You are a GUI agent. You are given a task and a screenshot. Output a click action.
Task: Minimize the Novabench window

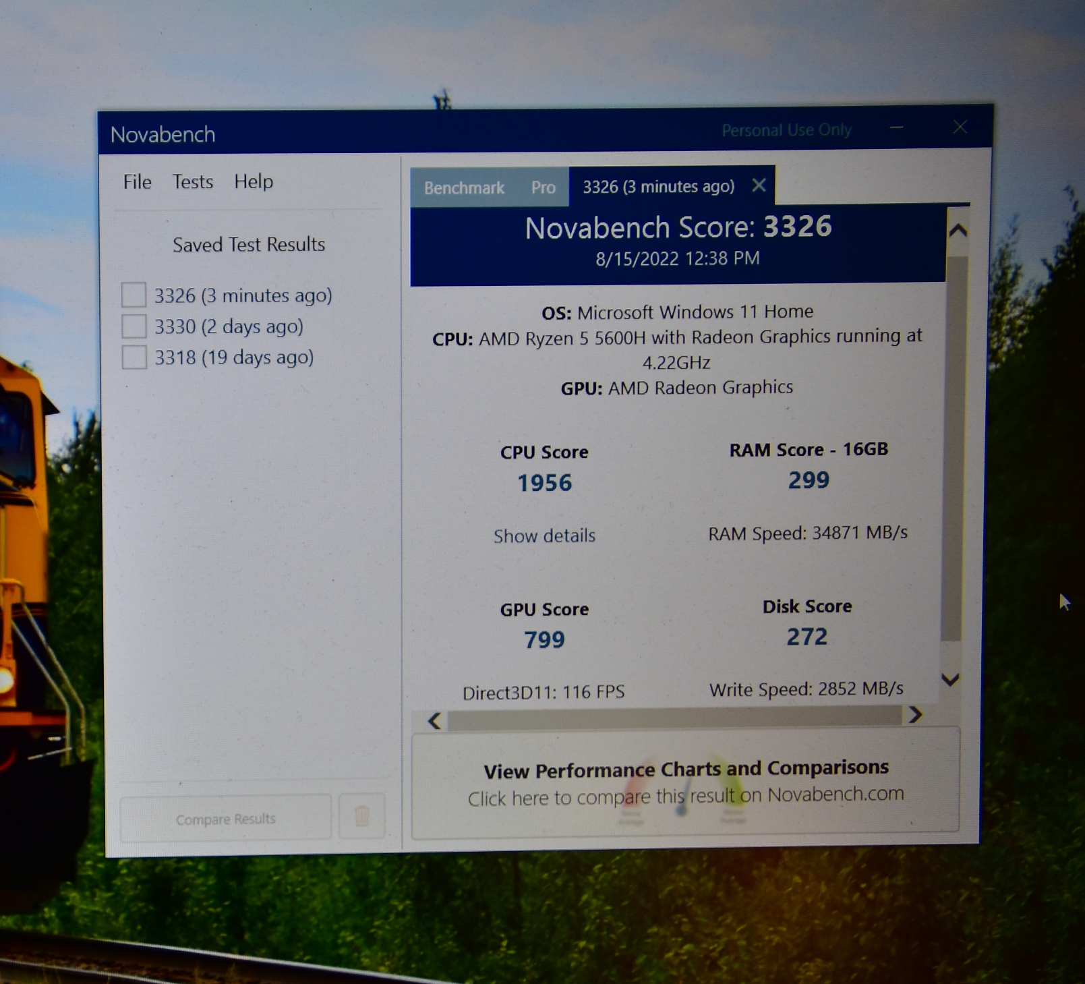pos(896,127)
